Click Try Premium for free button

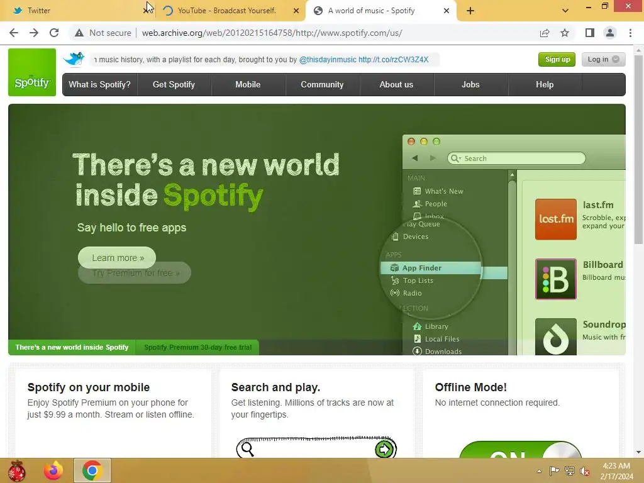tap(136, 274)
